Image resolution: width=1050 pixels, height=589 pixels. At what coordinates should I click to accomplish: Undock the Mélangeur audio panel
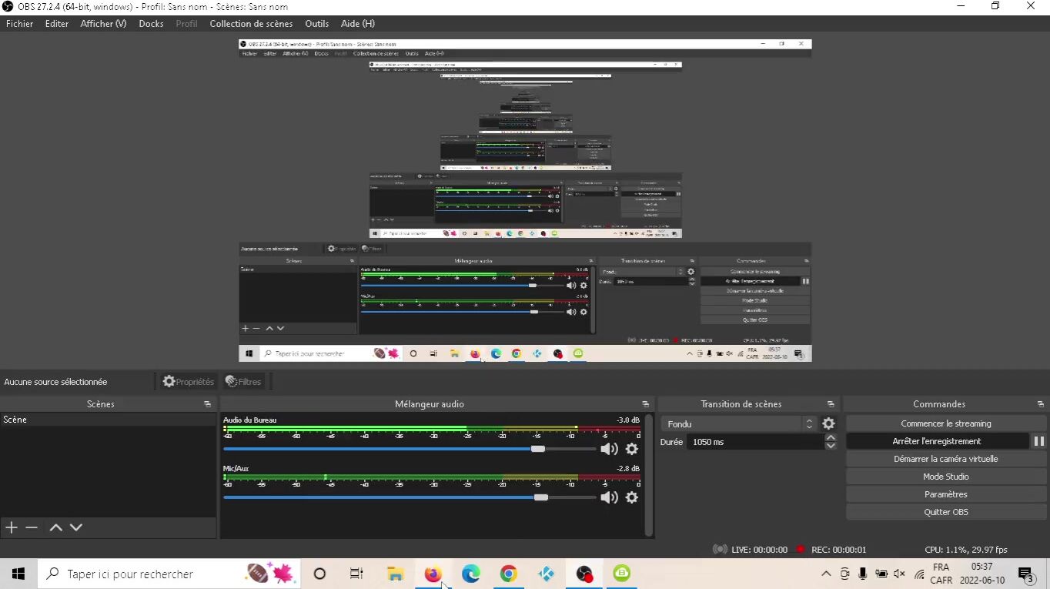(645, 404)
